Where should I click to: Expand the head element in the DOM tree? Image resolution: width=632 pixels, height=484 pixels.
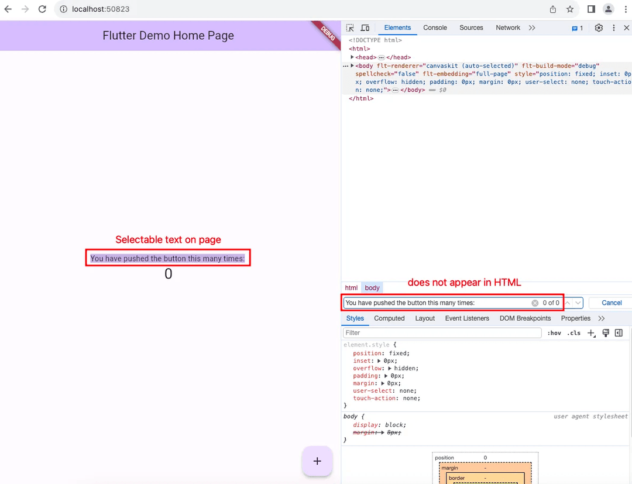pos(352,57)
